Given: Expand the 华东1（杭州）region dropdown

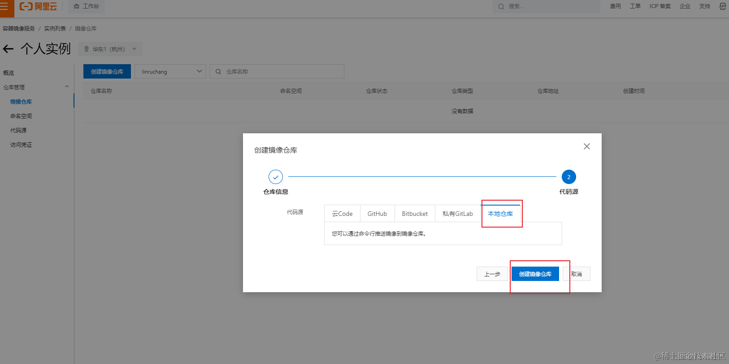Looking at the screenshot, I should click(x=110, y=49).
